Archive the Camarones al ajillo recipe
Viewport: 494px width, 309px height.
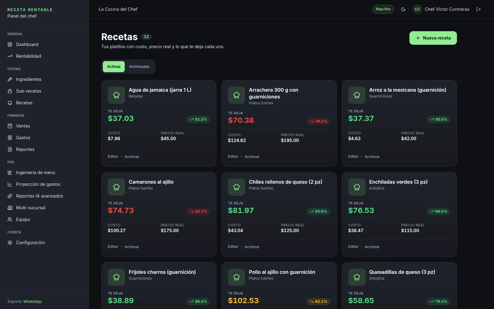[x=132, y=247]
